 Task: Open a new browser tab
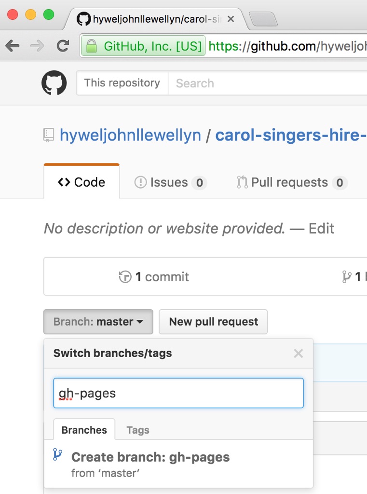click(263, 19)
